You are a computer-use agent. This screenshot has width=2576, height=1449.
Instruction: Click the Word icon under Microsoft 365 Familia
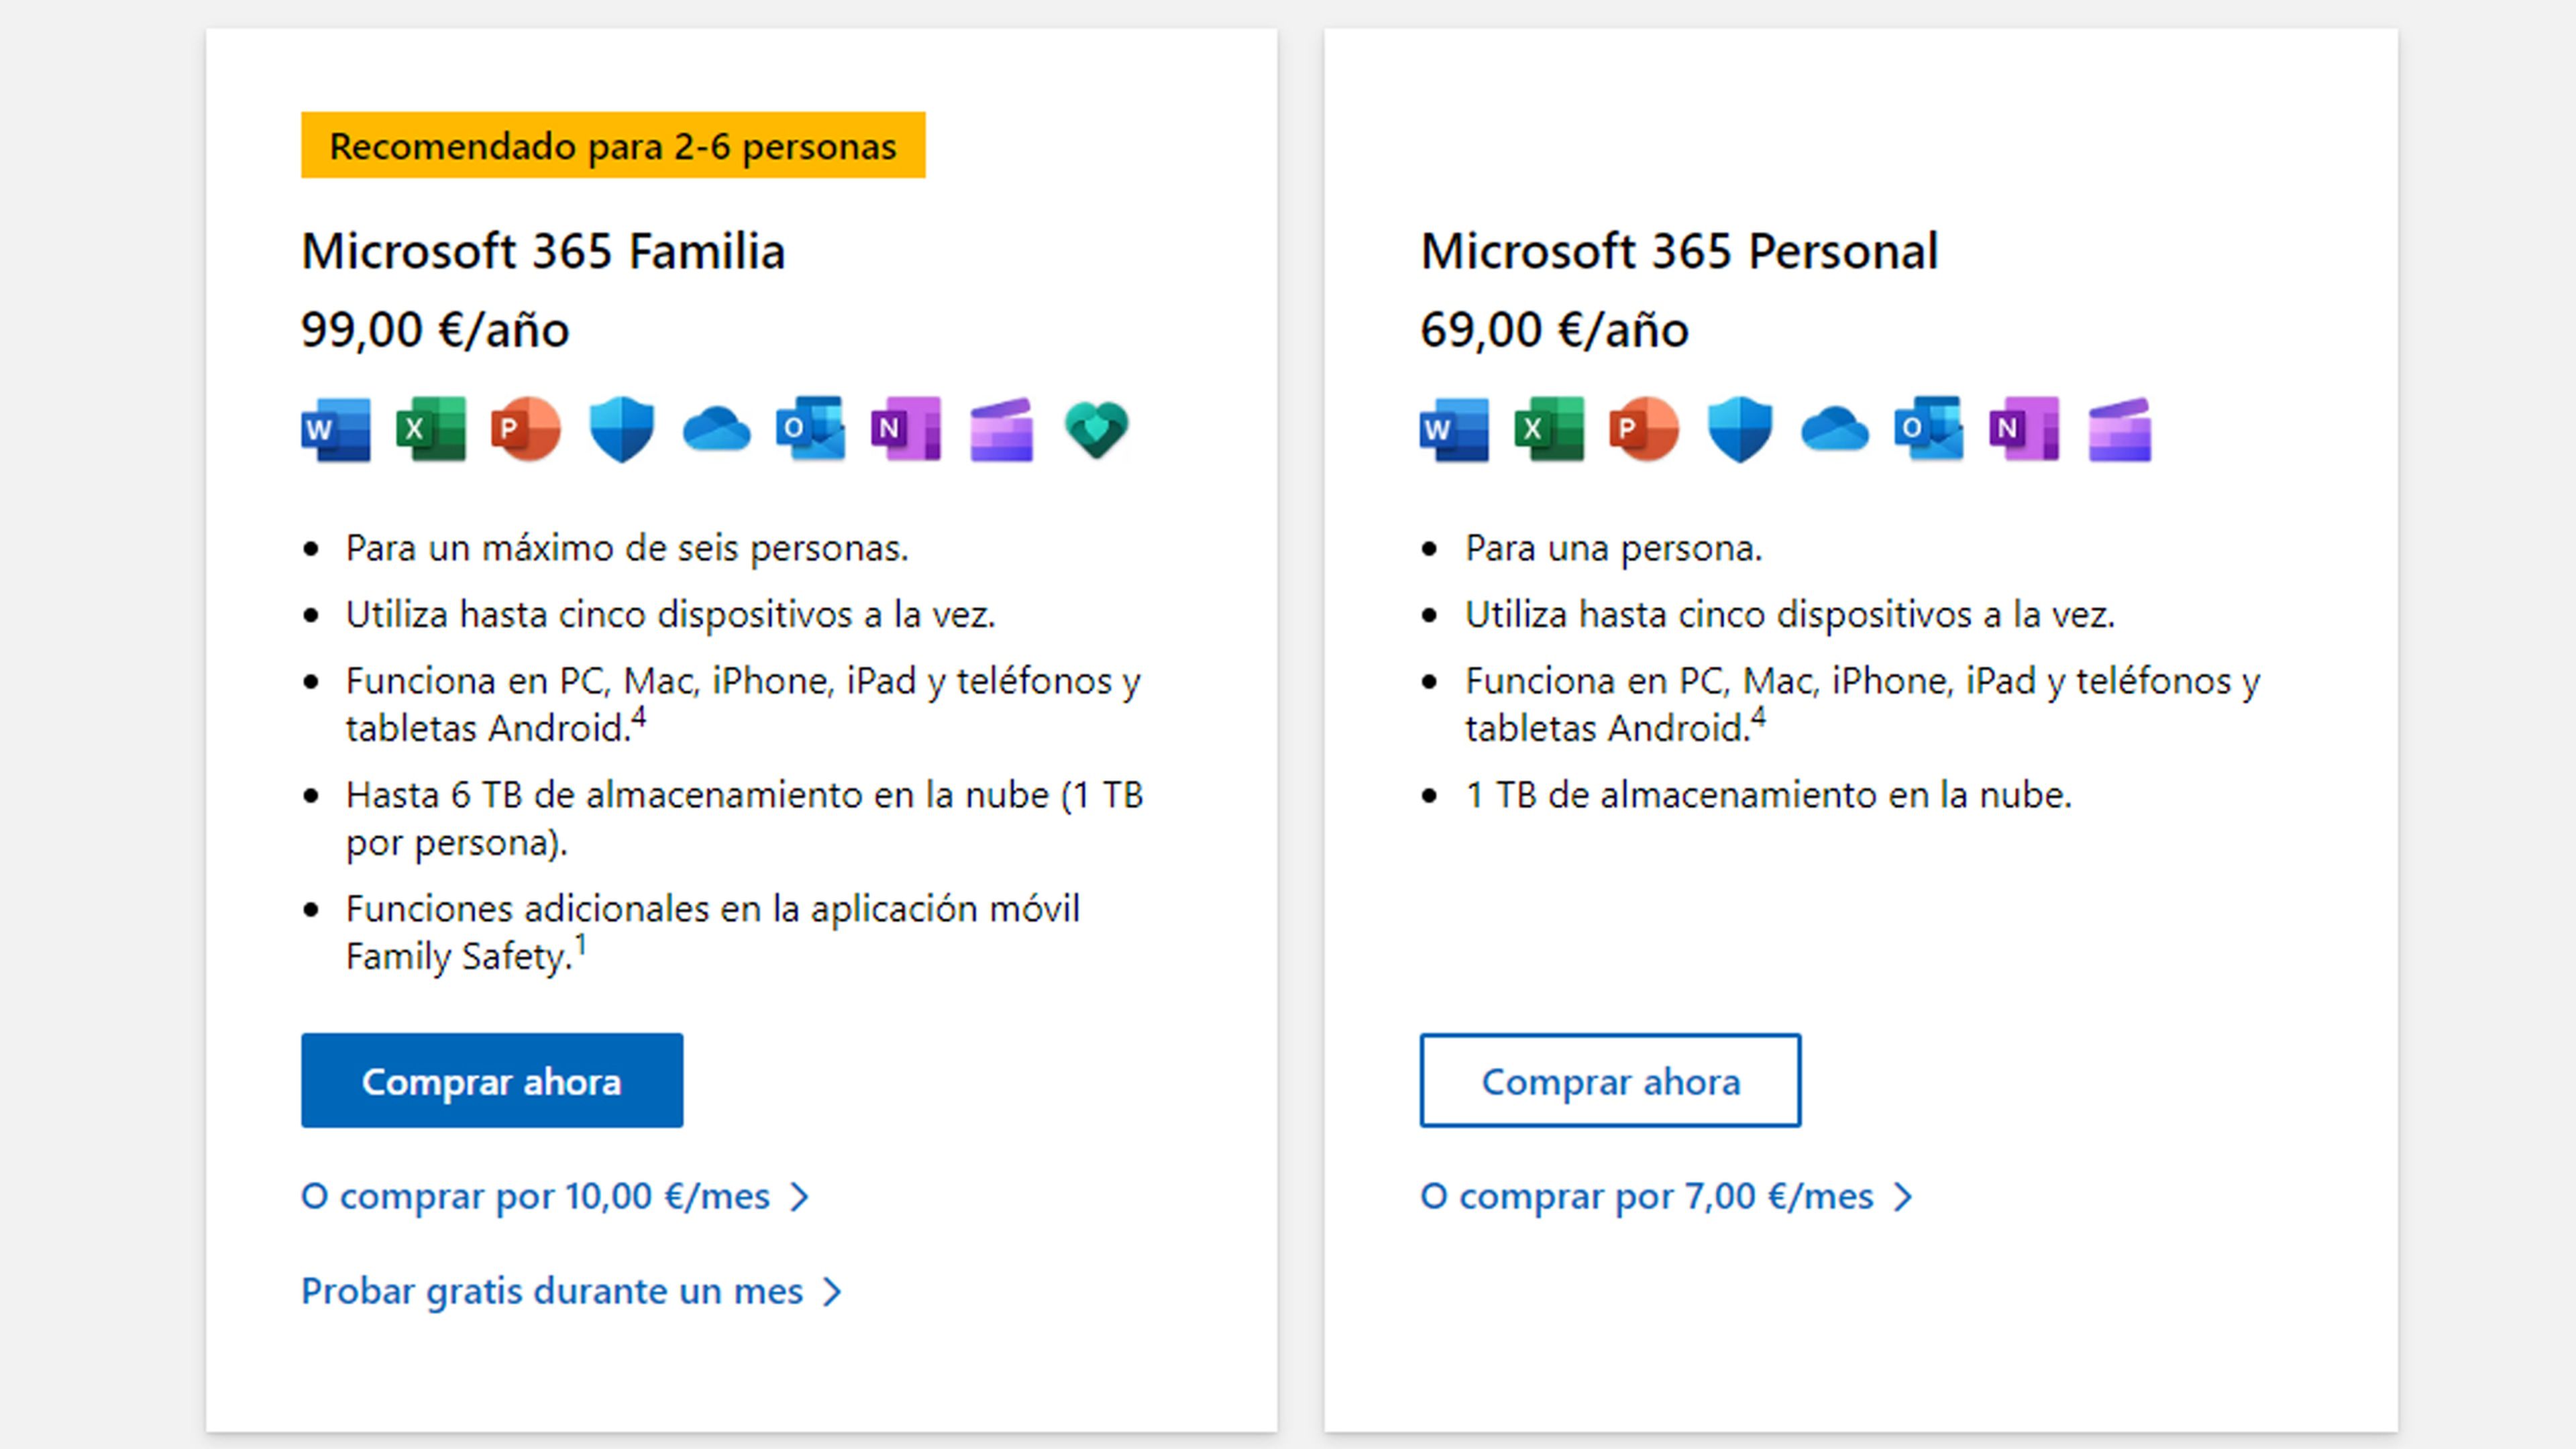(x=336, y=430)
